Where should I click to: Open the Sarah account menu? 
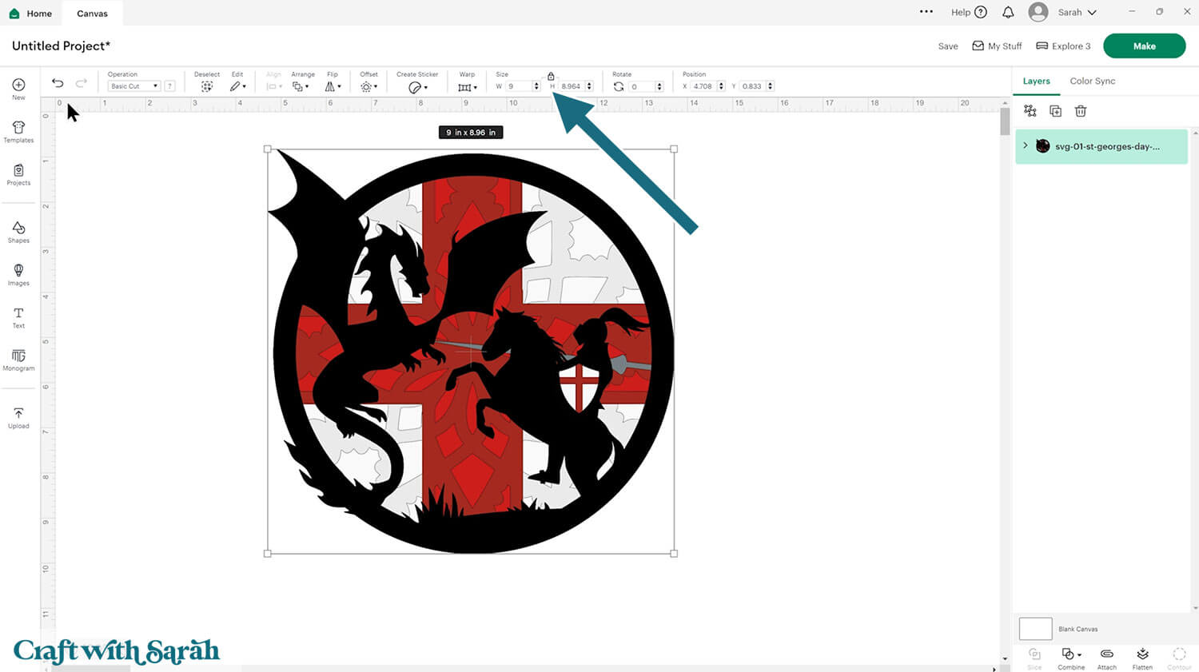1078,12
